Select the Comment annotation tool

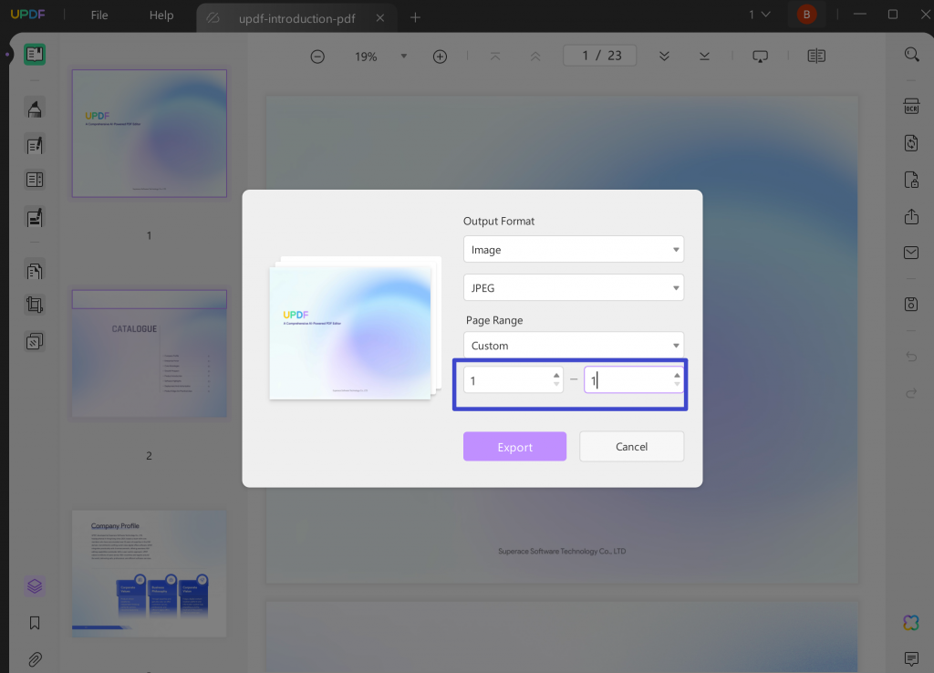[x=34, y=109]
